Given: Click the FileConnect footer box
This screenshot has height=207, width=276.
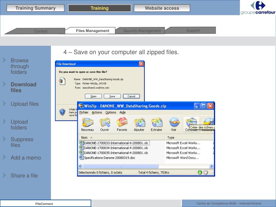Looking at the screenshot, I should click(x=46, y=203).
